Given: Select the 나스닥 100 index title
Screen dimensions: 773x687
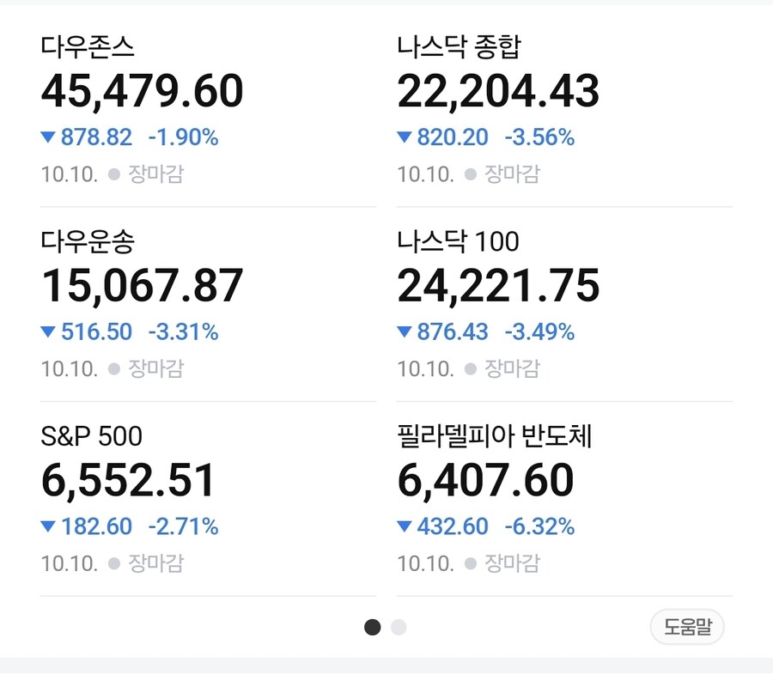Looking at the screenshot, I should [x=458, y=241].
